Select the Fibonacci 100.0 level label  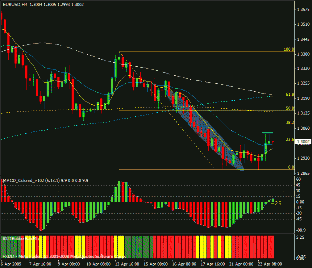[x=289, y=49]
